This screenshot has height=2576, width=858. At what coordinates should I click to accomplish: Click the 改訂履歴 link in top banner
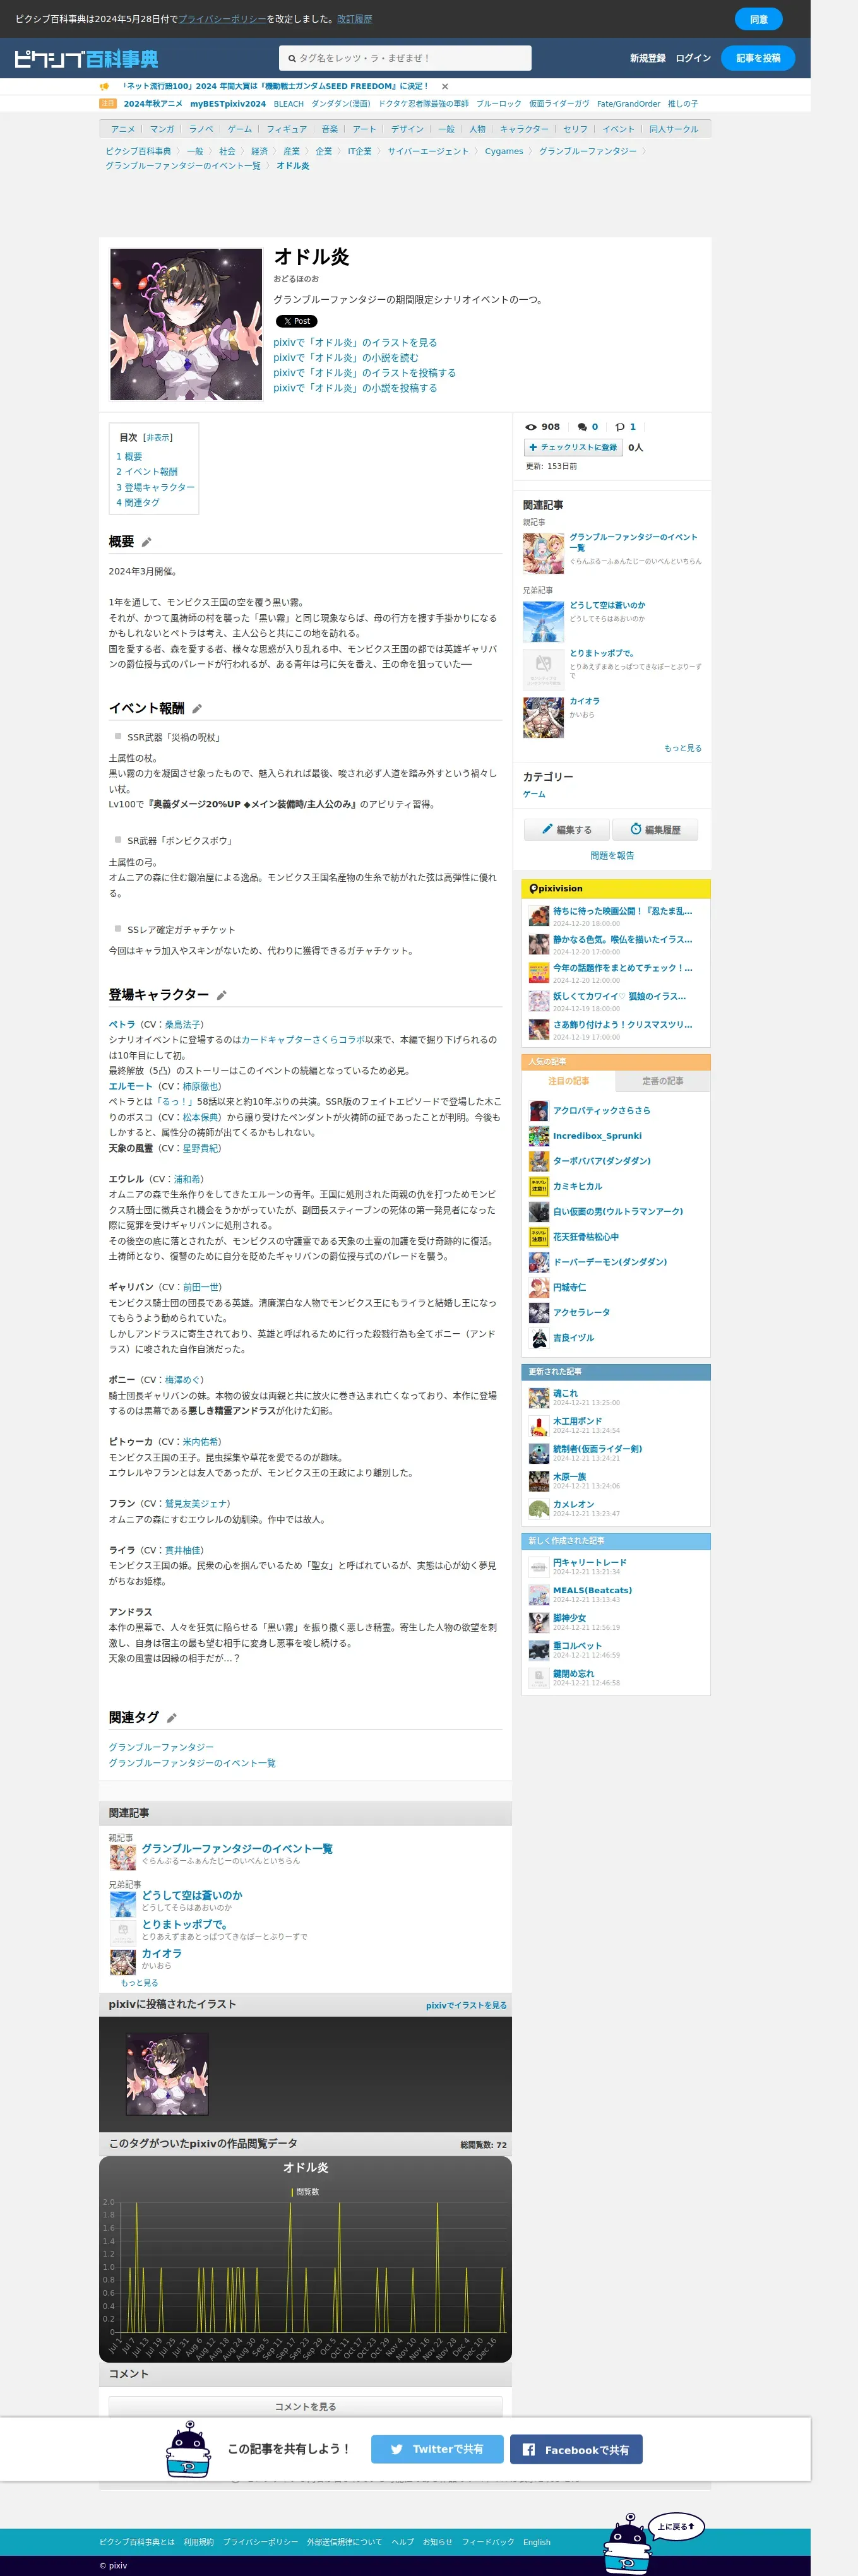click(354, 19)
